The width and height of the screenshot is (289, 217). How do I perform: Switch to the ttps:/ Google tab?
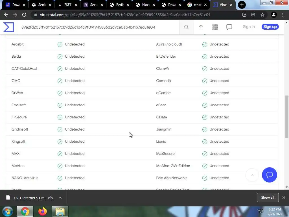tap(197, 5)
